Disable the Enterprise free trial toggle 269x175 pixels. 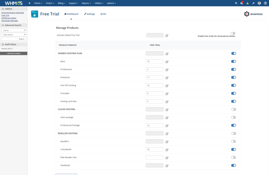pyautogui.click(x=234, y=77)
